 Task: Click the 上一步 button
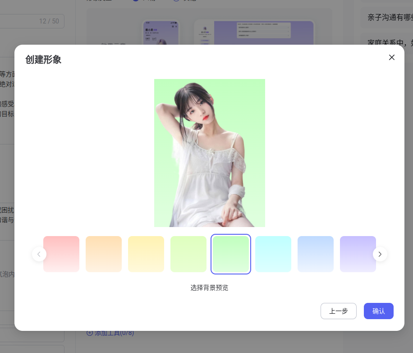(339, 311)
